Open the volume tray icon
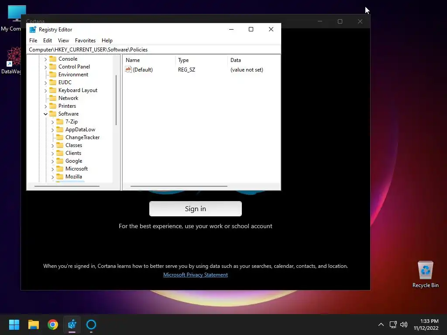The width and height of the screenshot is (447, 335). tap(404, 325)
